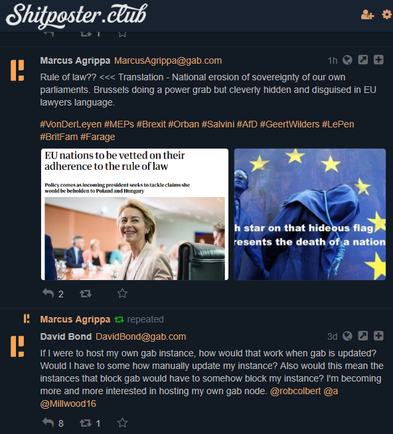
Task: Open David Bond's post external link icon
Action: pyautogui.click(x=363, y=336)
